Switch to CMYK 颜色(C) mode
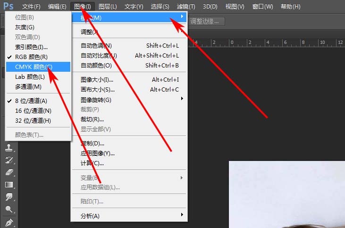Viewport: 345px width, 228px height. (38, 67)
